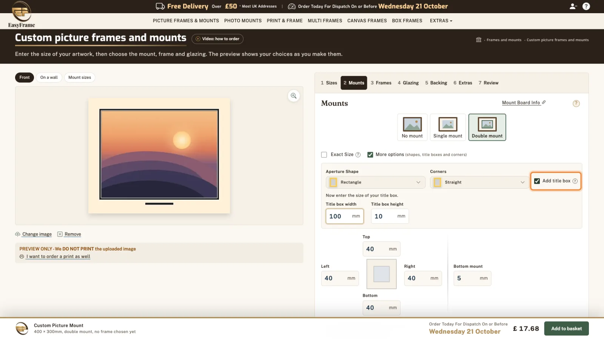
Task: Click Frames and mounts breadcrumb
Action: point(504,40)
